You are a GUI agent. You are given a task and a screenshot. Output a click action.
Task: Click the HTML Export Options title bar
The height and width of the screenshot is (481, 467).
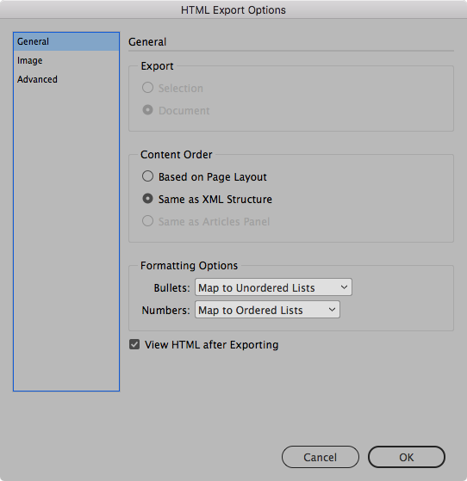point(233,9)
